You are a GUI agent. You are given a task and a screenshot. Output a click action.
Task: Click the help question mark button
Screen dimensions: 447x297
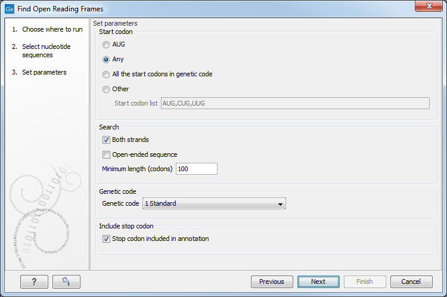(34, 281)
